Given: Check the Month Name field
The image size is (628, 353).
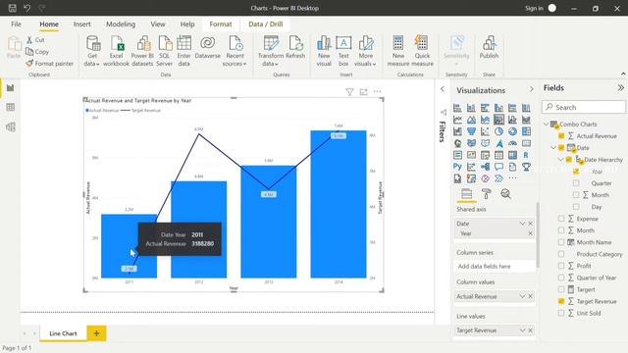Looking at the screenshot, I should point(561,242).
